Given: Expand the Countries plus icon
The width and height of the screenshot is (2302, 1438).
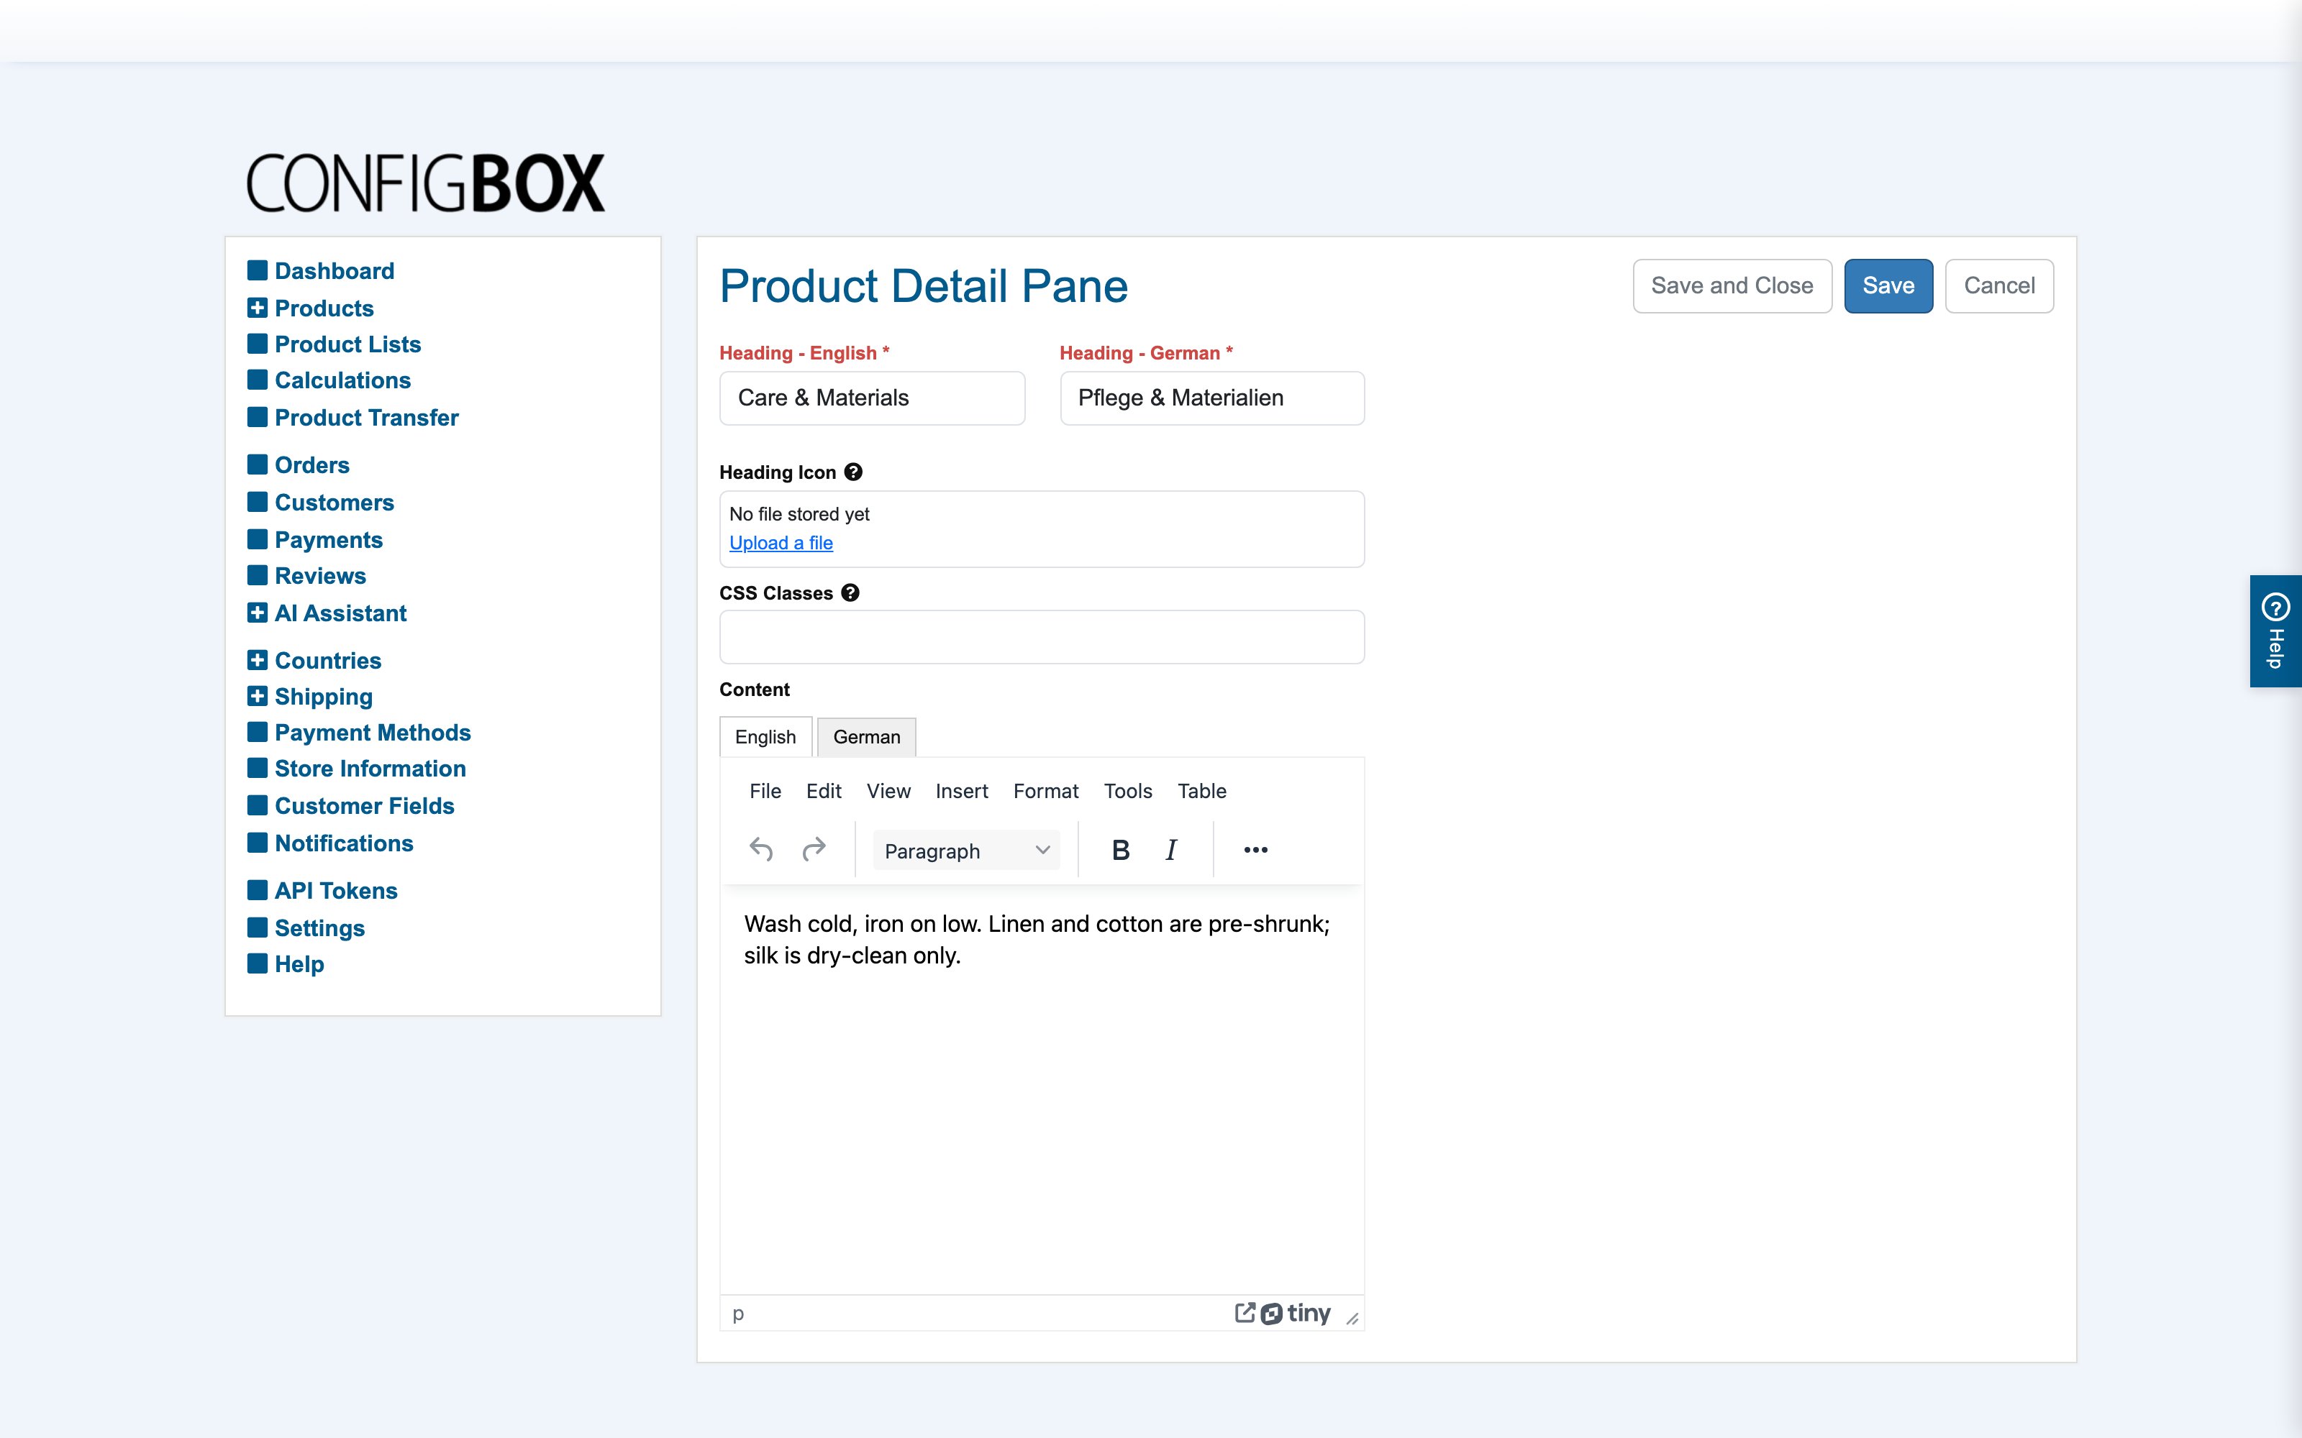Looking at the screenshot, I should pyautogui.click(x=257, y=660).
